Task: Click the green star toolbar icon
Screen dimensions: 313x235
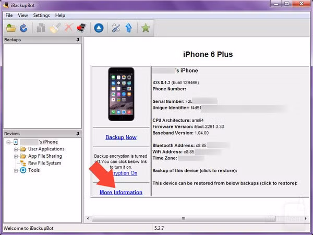Action: click(146, 28)
